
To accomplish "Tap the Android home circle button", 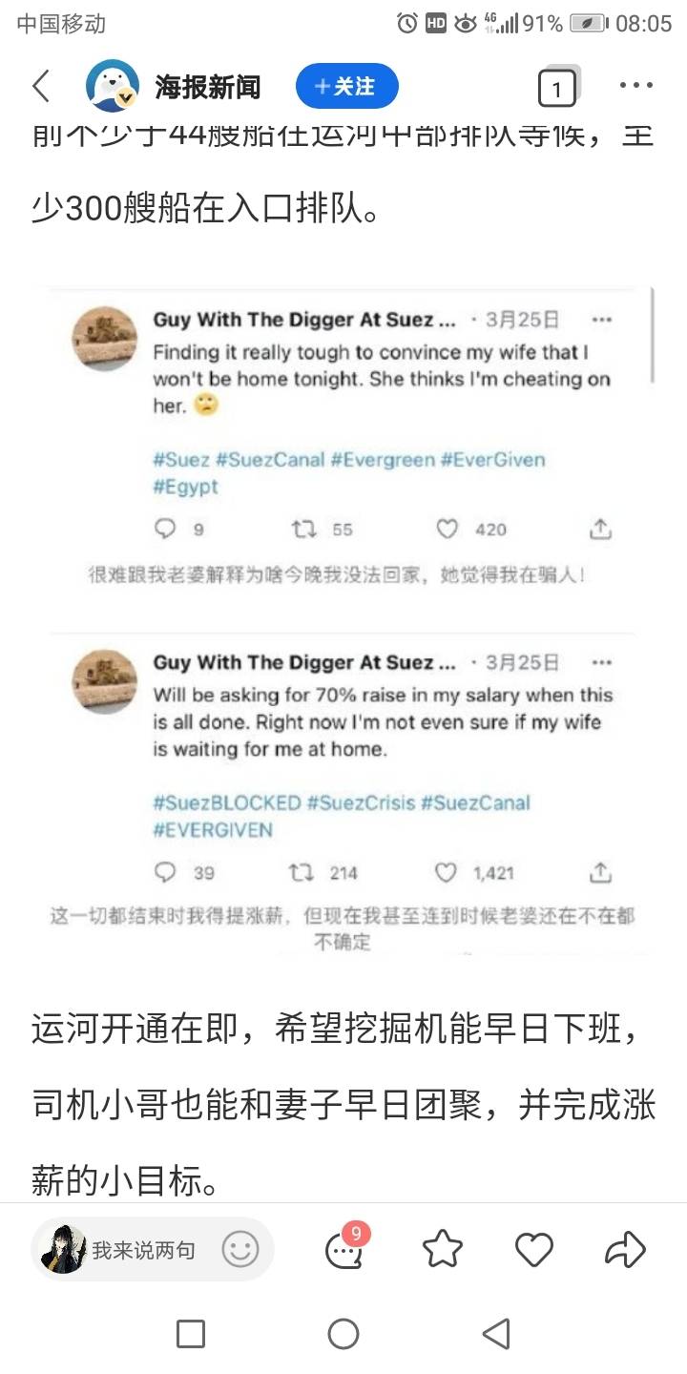I will [x=343, y=1333].
